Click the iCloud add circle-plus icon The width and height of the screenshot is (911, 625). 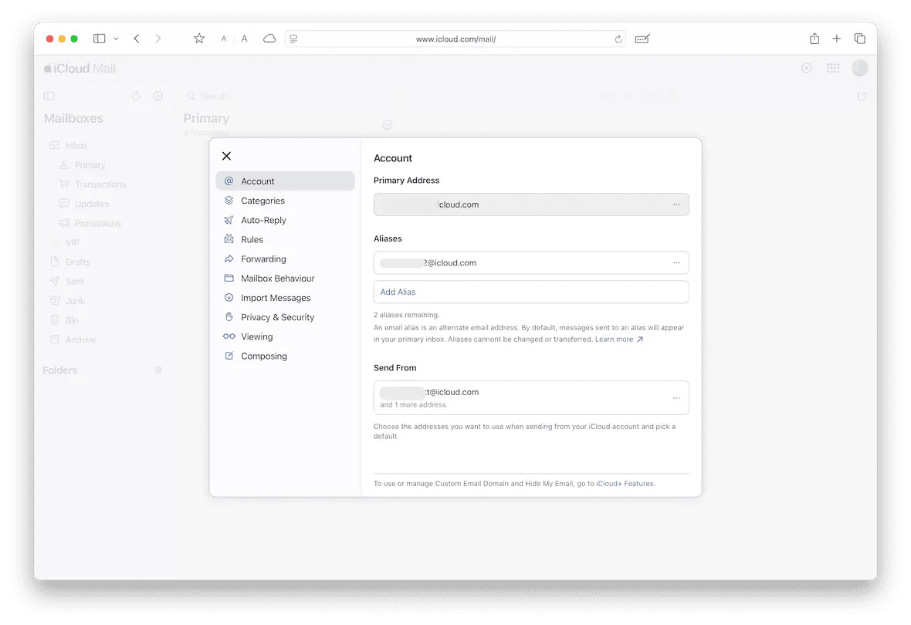point(807,68)
